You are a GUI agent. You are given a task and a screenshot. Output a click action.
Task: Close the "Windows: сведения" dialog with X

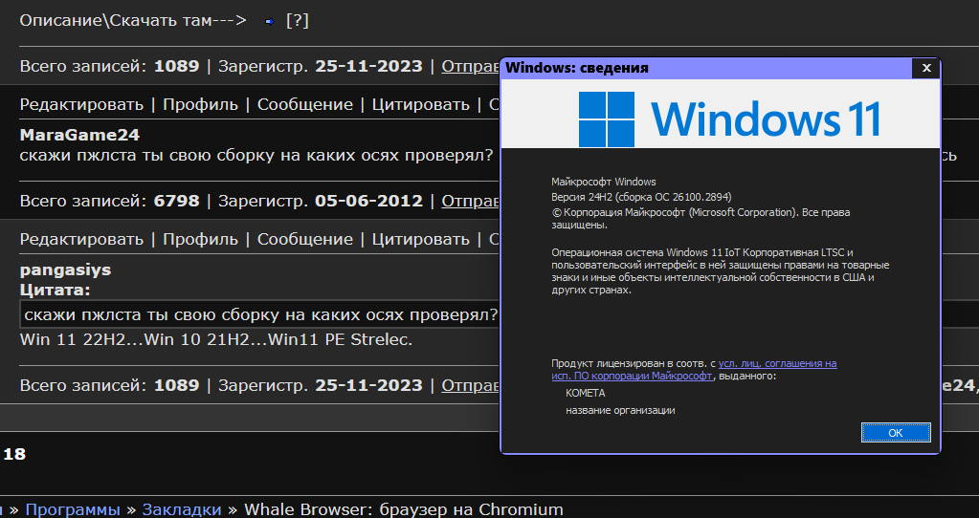[926, 68]
